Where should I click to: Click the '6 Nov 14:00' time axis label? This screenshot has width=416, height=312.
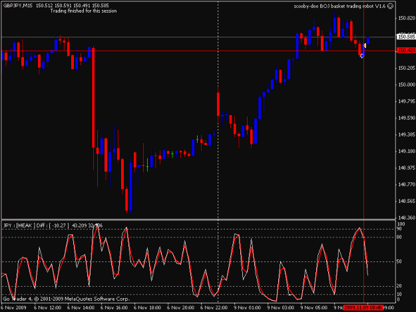click(x=81, y=308)
